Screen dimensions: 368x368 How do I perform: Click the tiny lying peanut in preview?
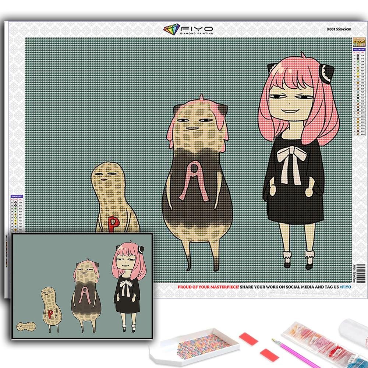coord(26,326)
